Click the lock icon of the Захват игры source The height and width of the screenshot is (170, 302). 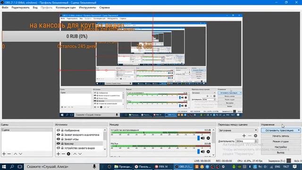[62, 139]
